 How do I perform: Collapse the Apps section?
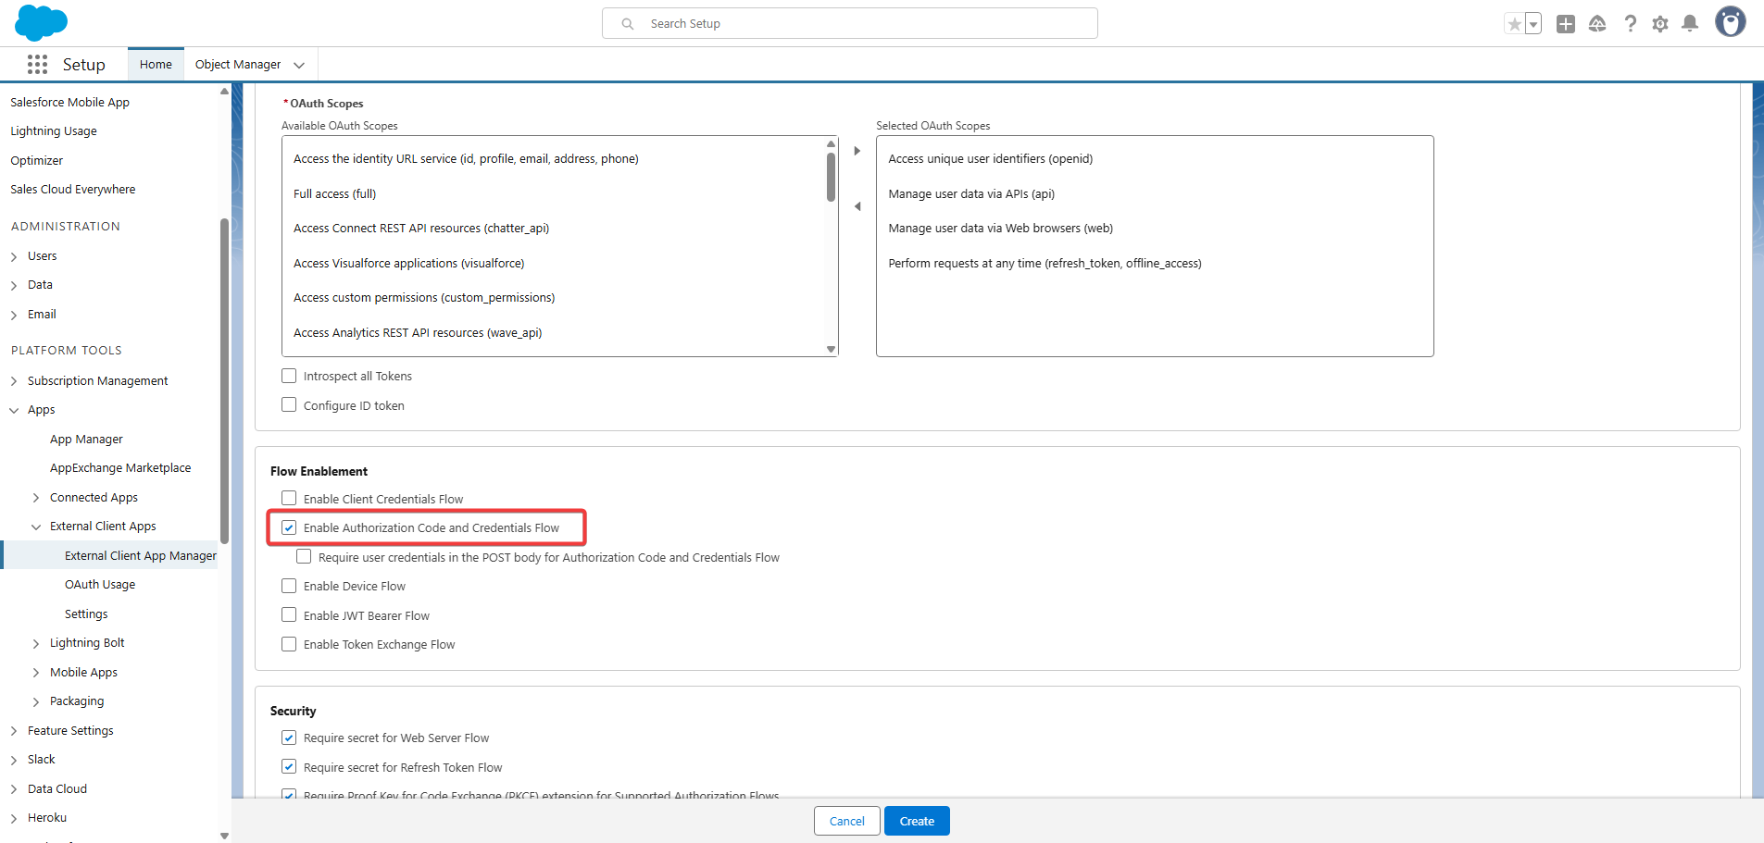pos(14,410)
